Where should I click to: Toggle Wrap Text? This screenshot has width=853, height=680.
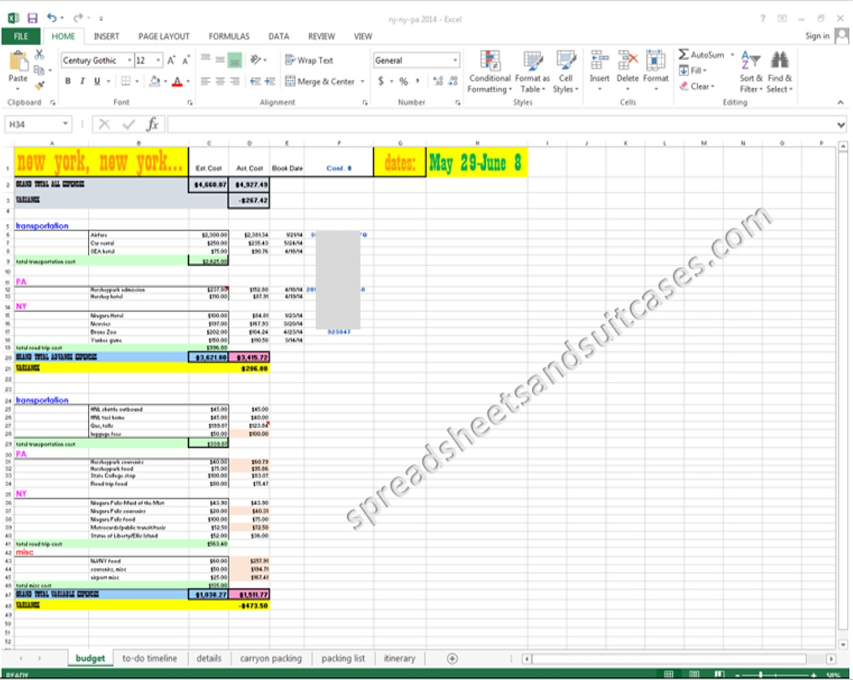click(309, 60)
